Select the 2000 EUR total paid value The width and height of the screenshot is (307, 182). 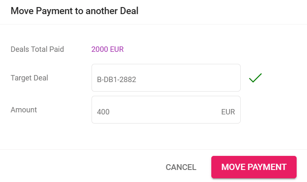pyautogui.click(x=107, y=50)
